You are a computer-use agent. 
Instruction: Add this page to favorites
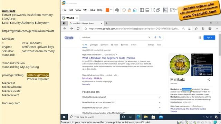(189, 29)
